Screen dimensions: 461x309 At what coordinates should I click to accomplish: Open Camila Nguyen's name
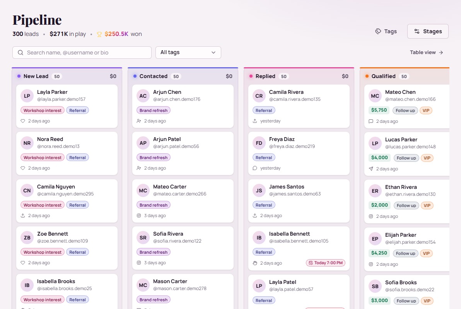point(56,187)
